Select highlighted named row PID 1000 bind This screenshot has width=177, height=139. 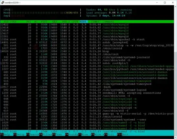point(87,131)
